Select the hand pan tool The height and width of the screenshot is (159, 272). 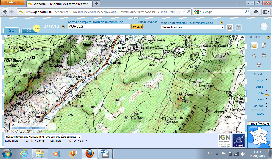254,46
